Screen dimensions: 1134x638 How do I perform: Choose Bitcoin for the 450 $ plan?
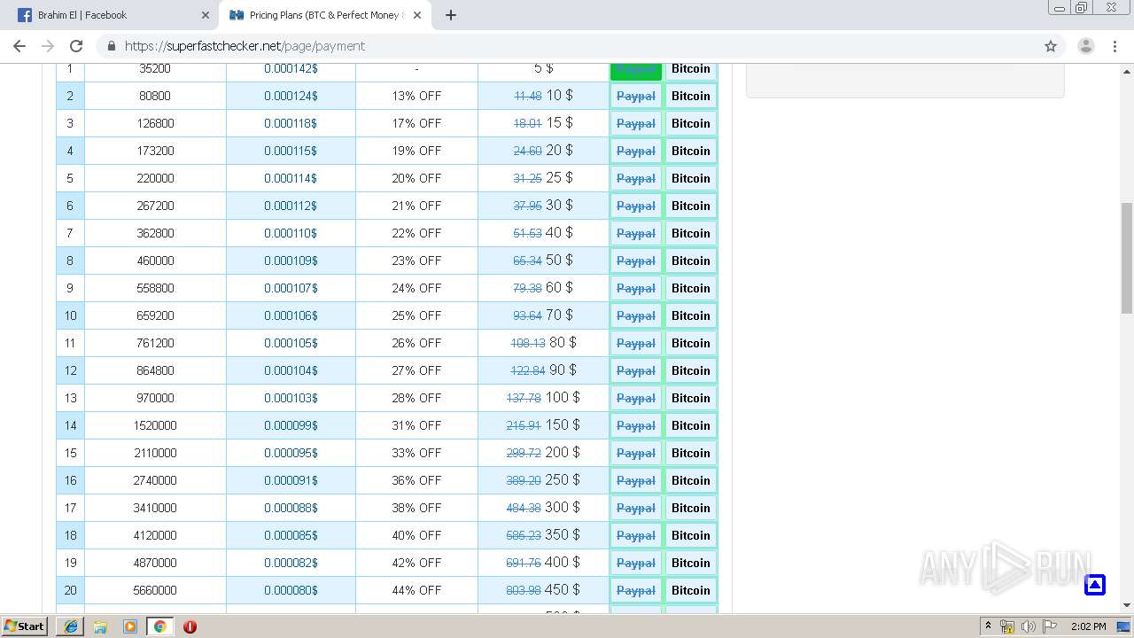click(x=691, y=590)
